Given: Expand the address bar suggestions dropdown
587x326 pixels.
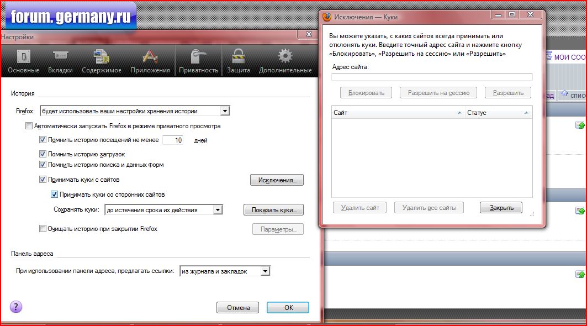Looking at the screenshot, I should (x=265, y=271).
